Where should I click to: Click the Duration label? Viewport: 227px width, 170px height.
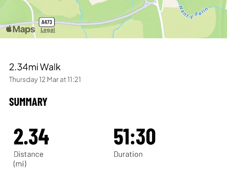click(128, 154)
